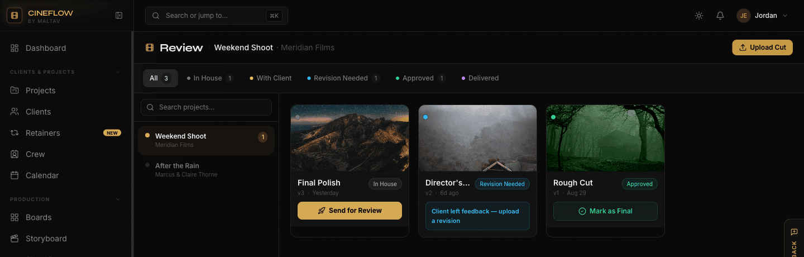Click Mark as Final button
Image resolution: width=804 pixels, height=257 pixels.
[x=605, y=211]
